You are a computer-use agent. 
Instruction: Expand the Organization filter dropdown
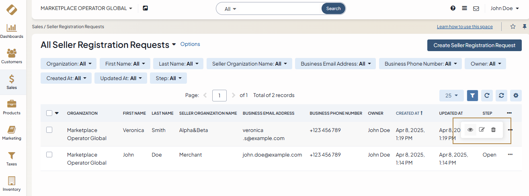tap(69, 64)
